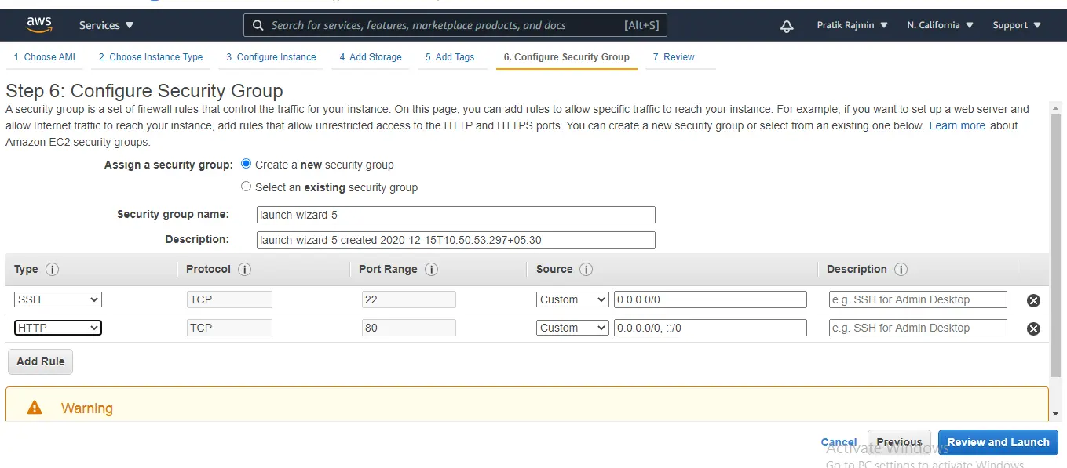This screenshot has width=1067, height=468.
Task: Choose Select an existing security group
Action: (247, 187)
